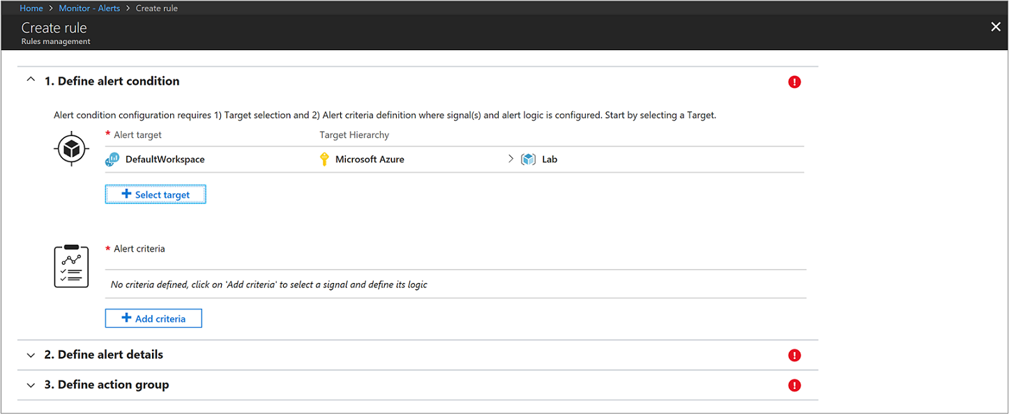Click the Microsoft Azure key icon
Screen dimensions: 1009x414
tap(324, 160)
